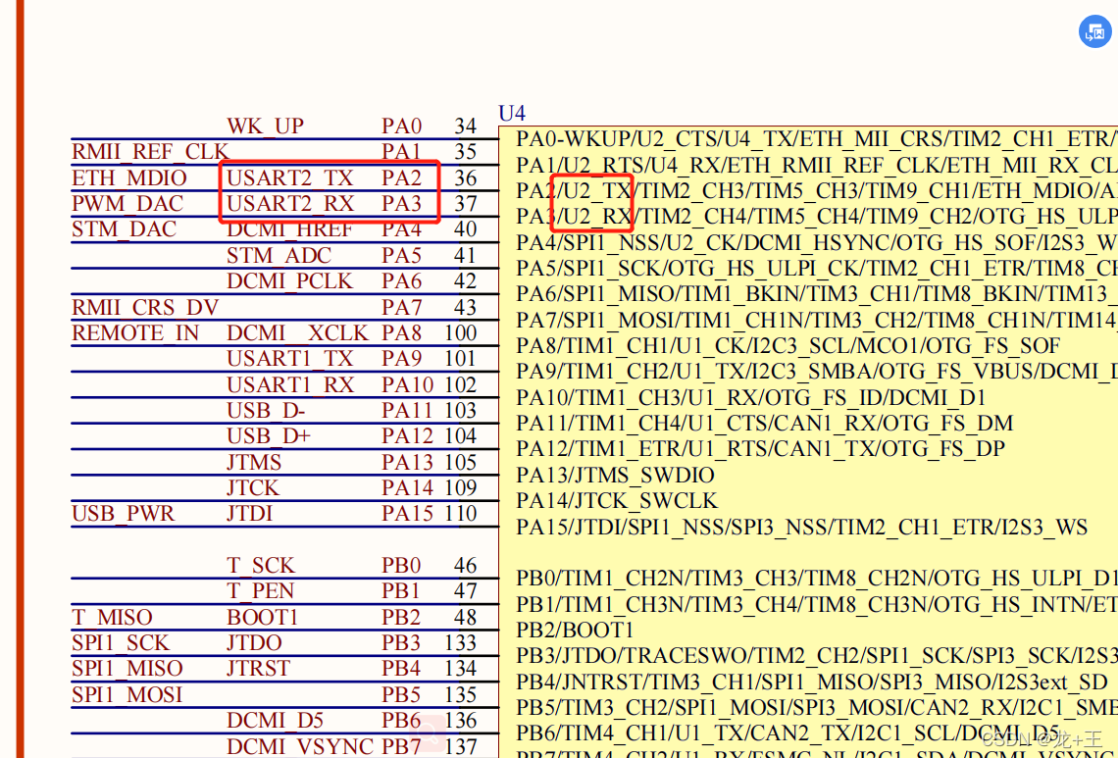The height and width of the screenshot is (758, 1118).
Task: Click the USB_D- net label
Action: [266, 411]
